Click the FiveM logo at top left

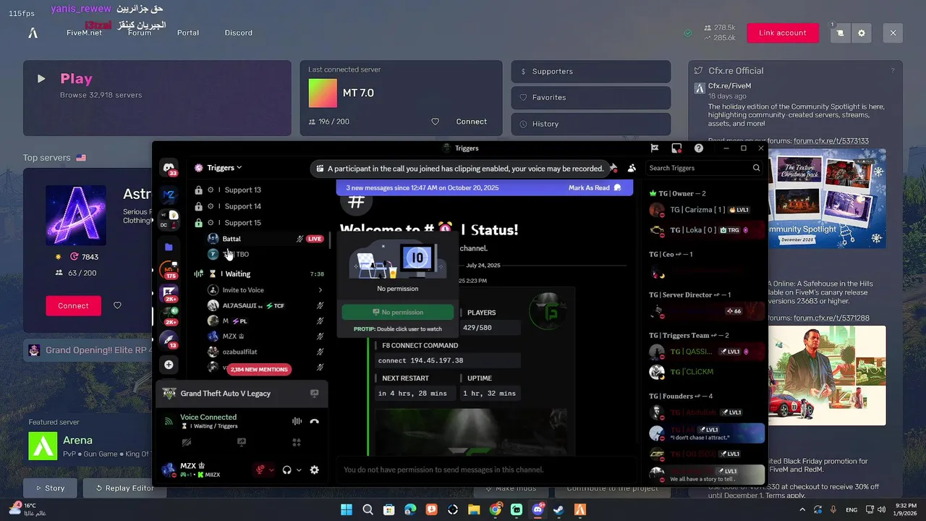tap(33, 33)
